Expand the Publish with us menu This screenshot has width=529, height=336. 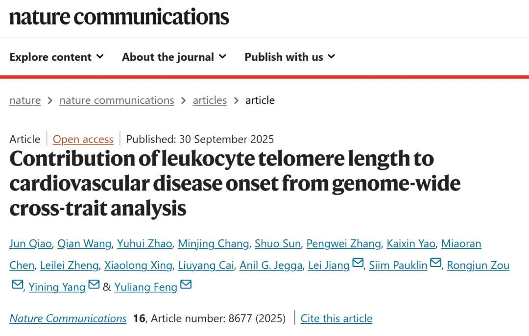[x=289, y=57]
